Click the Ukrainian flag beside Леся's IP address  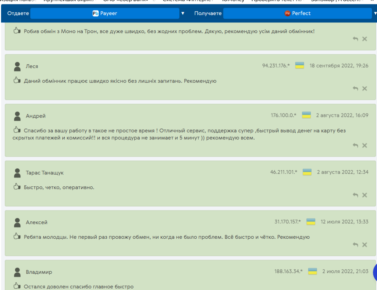click(299, 66)
